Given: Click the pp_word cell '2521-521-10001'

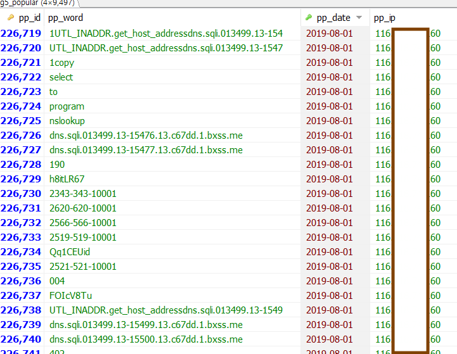Looking at the screenshot, I should click(x=172, y=267).
